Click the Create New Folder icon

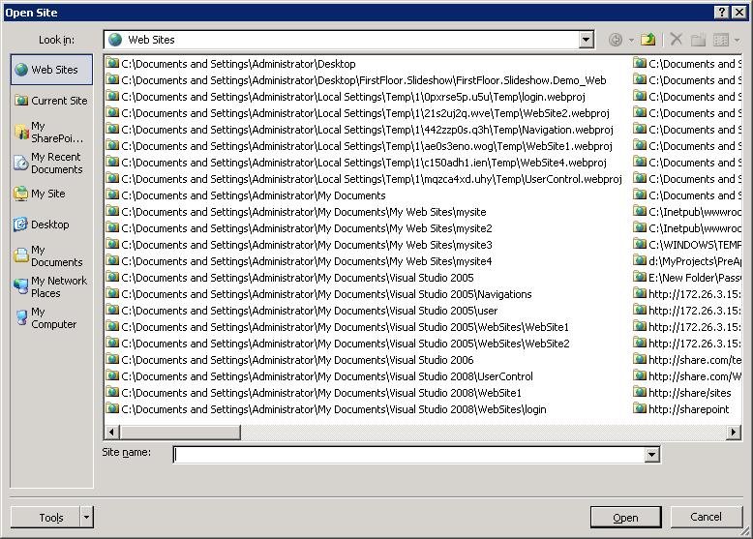[698, 40]
